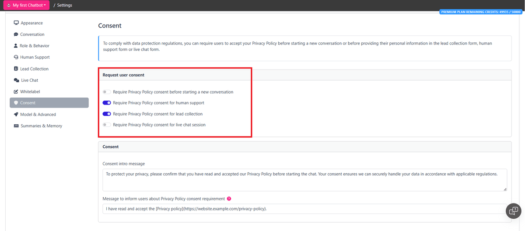Viewport: 525px width, 231px height.
Task: Enable consent toggle for live chat session
Action: pos(107,125)
